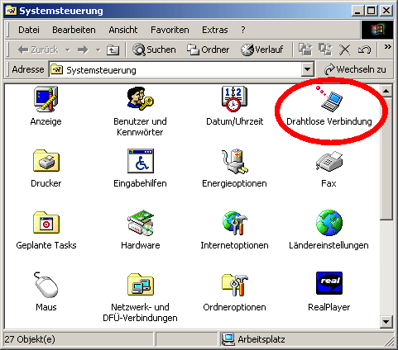The image size is (398, 350).
Task: Click the Arbeitsplatz status bar icon
Action: tap(228, 339)
